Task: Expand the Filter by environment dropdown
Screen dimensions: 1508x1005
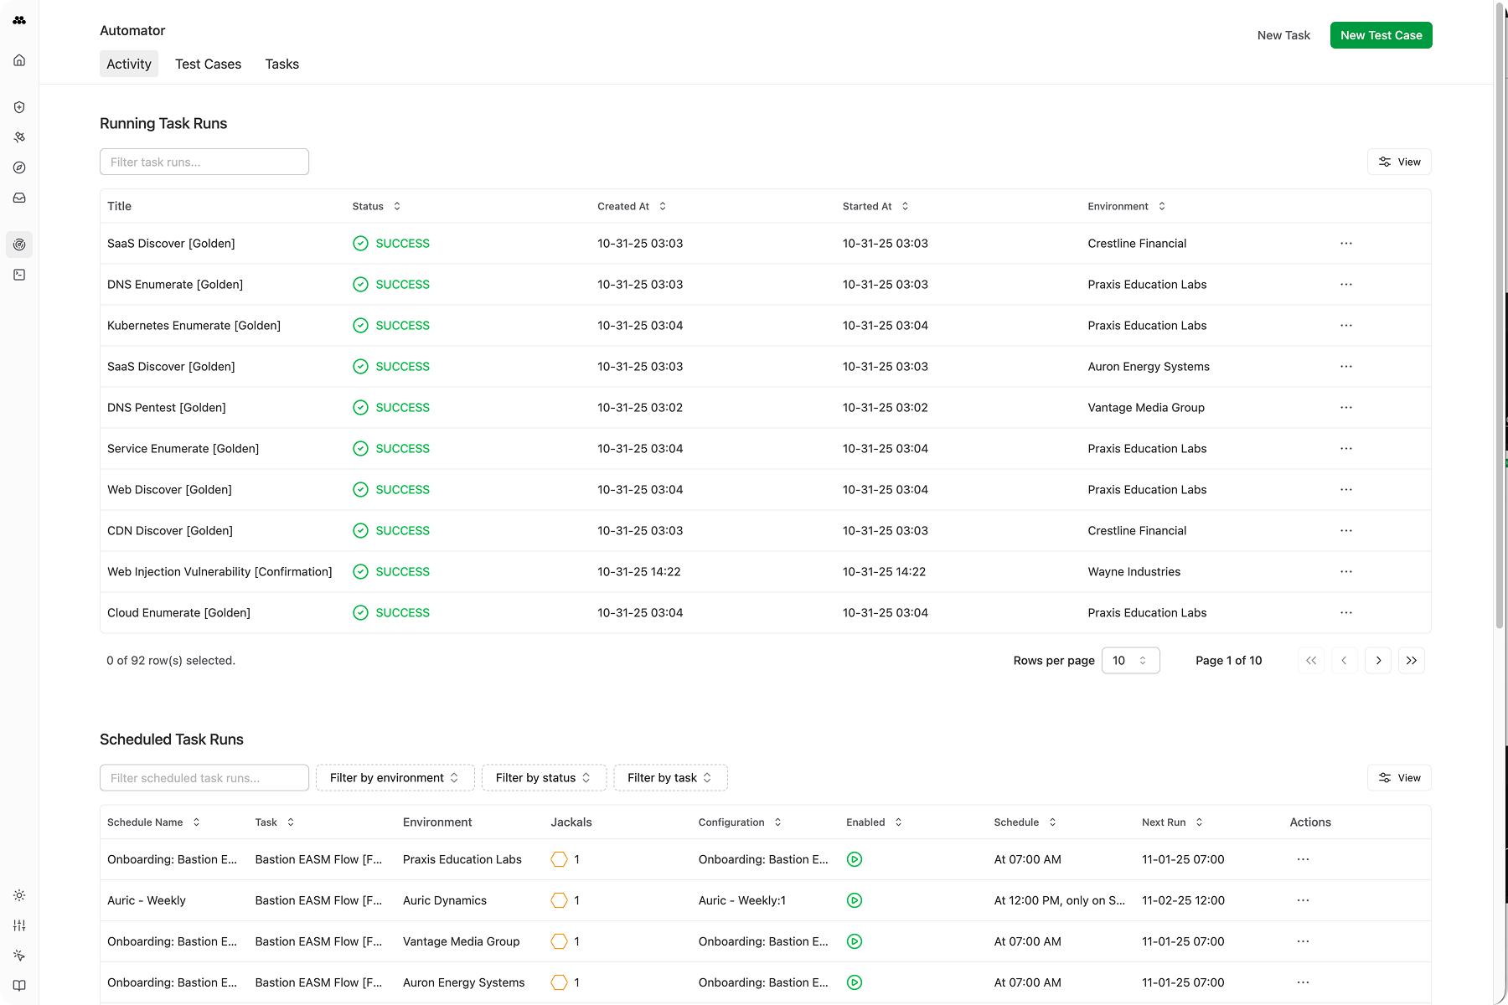Action: click(395, 778)
